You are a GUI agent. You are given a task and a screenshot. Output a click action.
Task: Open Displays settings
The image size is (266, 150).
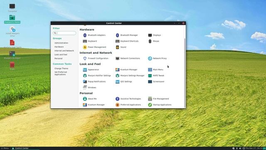(155, 35)
